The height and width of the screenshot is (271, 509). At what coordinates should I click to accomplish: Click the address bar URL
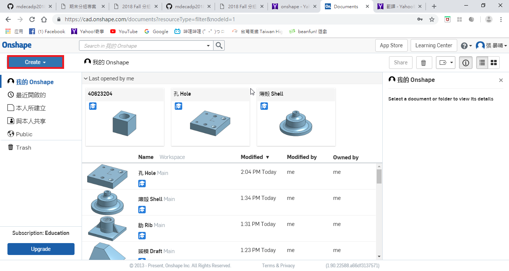pos(150,19)
